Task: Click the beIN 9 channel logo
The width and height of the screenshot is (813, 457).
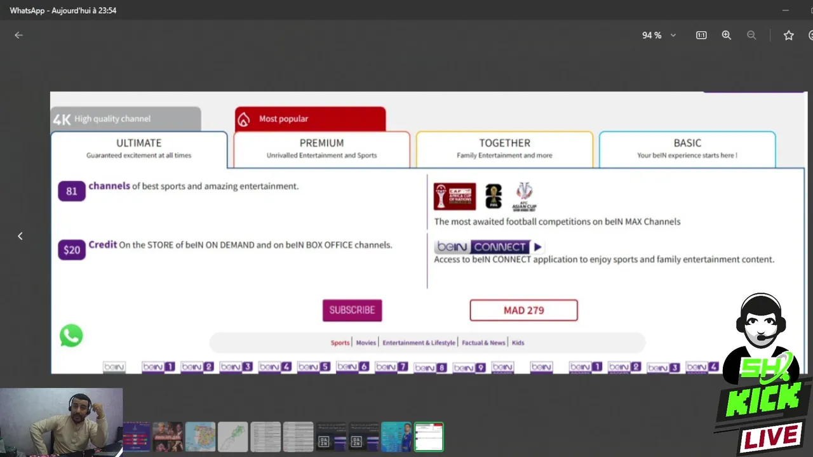Action: 469,368
